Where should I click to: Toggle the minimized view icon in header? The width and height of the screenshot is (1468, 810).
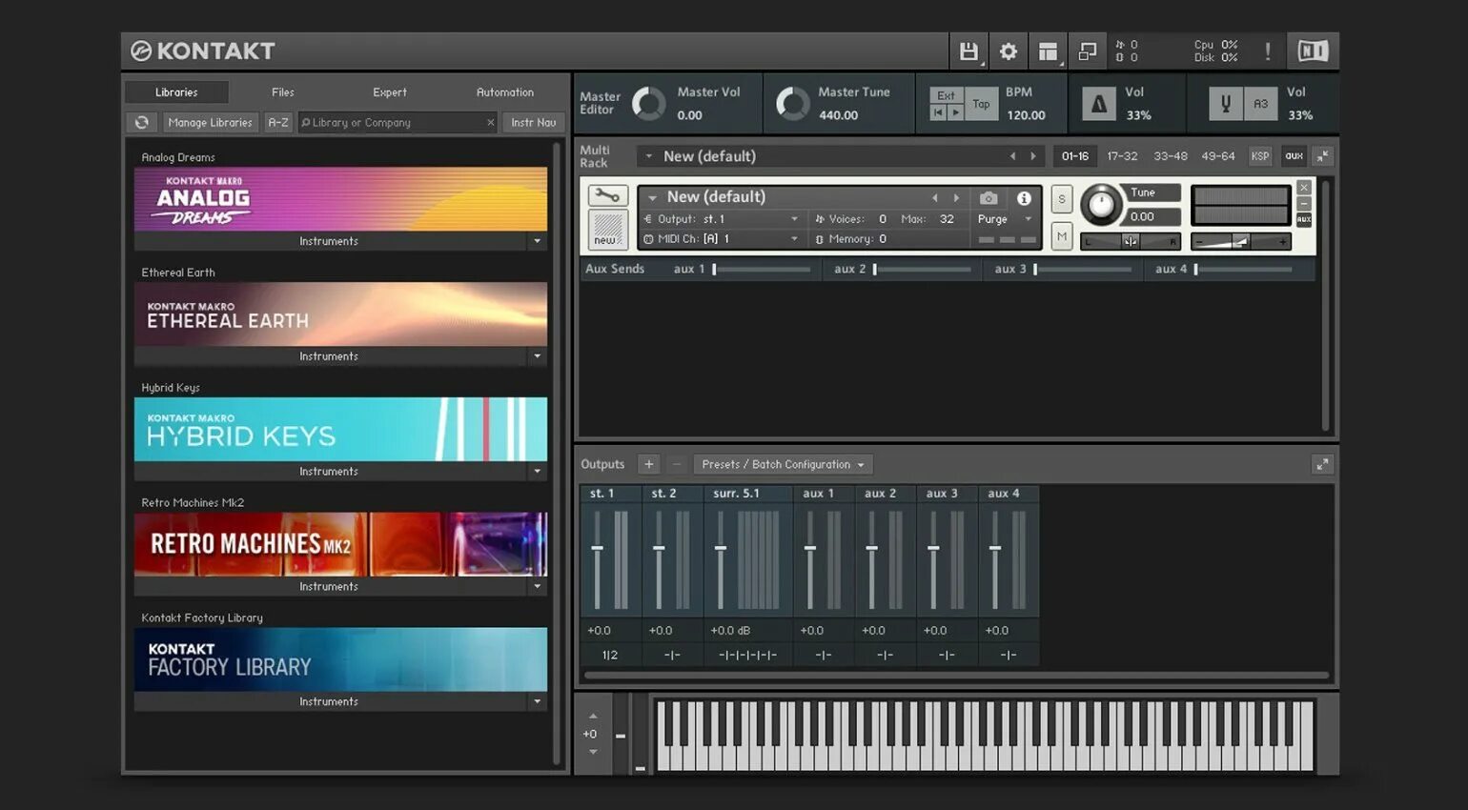tap(1087, 51)
